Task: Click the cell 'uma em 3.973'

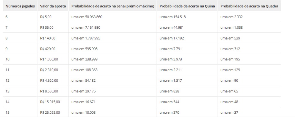Action: tap(187, 59)
